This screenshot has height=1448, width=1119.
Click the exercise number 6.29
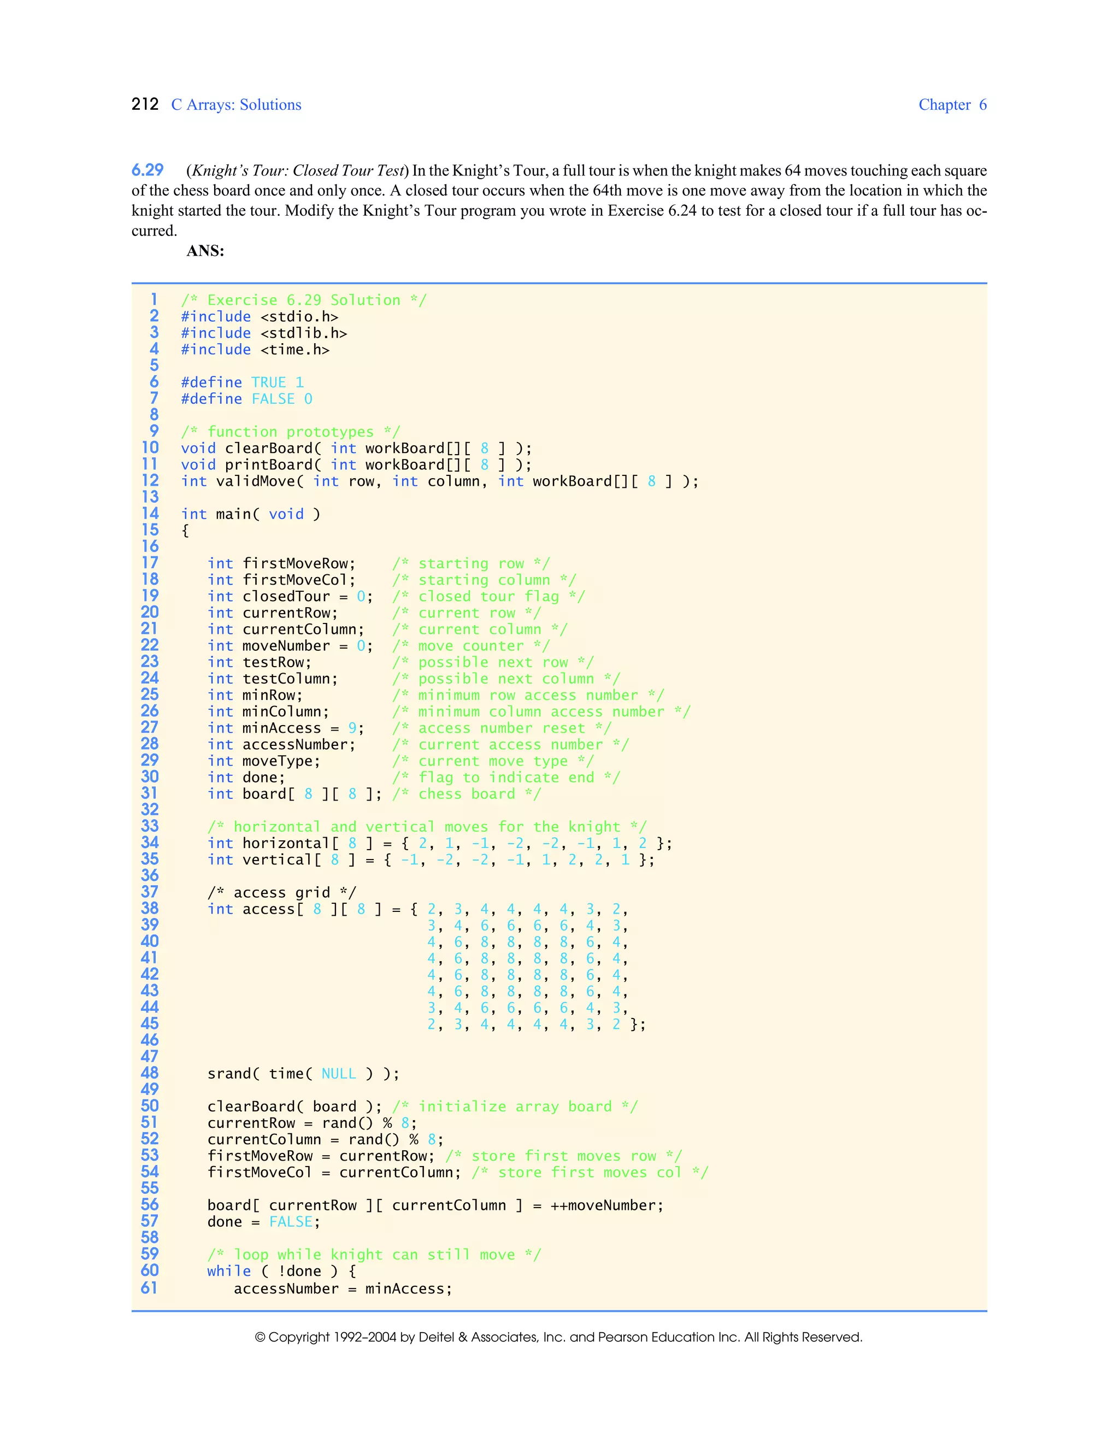pos(147,170)
